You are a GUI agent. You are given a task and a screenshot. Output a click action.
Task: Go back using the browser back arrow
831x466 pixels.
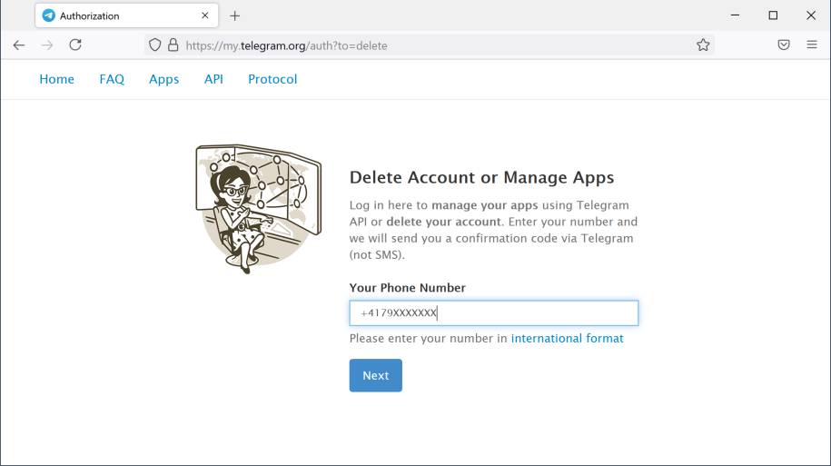click(x=19, y=45)
